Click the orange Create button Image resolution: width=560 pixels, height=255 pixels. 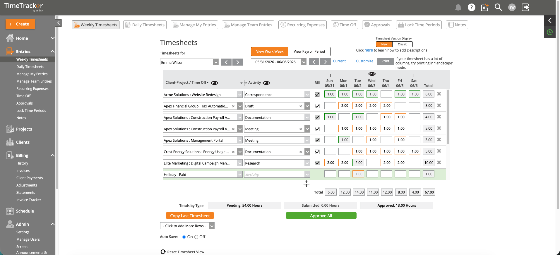click(20, 24)
